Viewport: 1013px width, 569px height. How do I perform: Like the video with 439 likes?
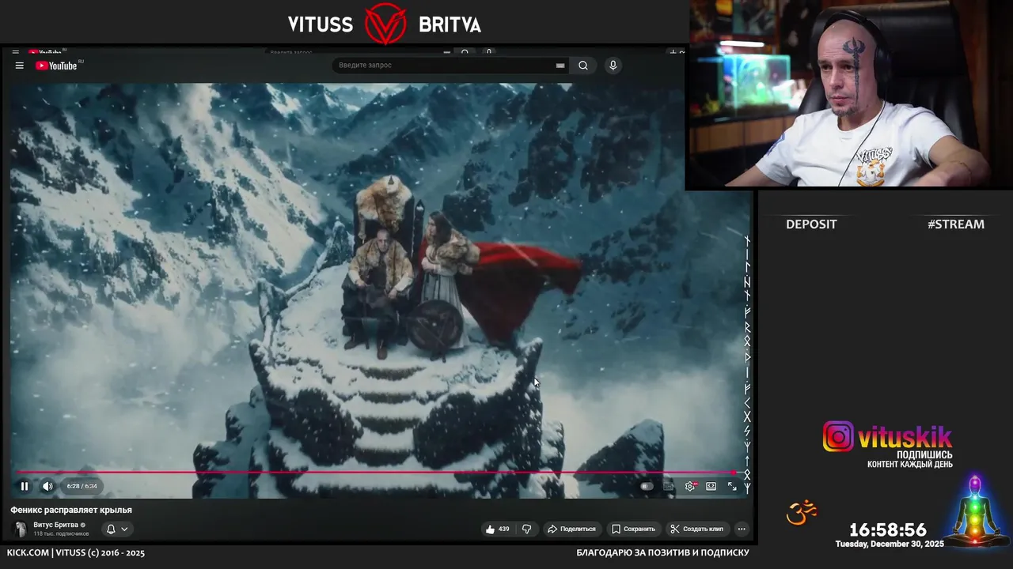point(498,529)
